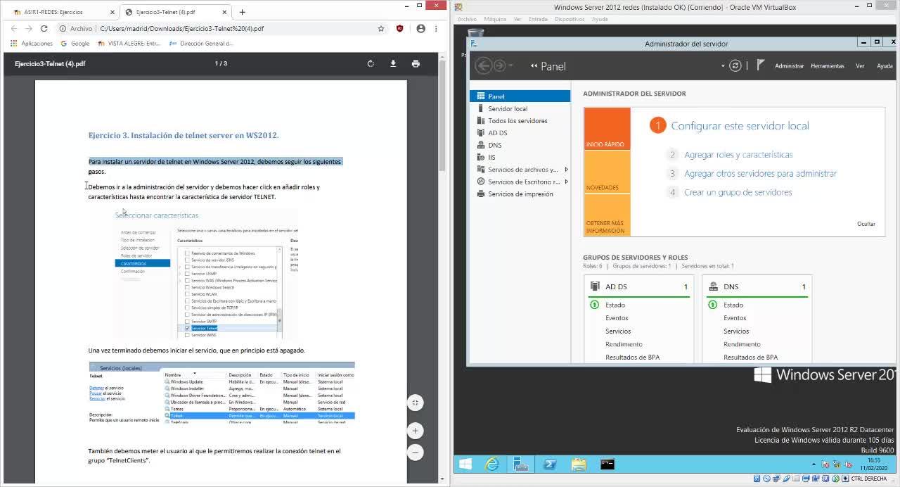
Task: Open the Chrome profile avatar
Action: pyautogui.click(x=420, y=29)
